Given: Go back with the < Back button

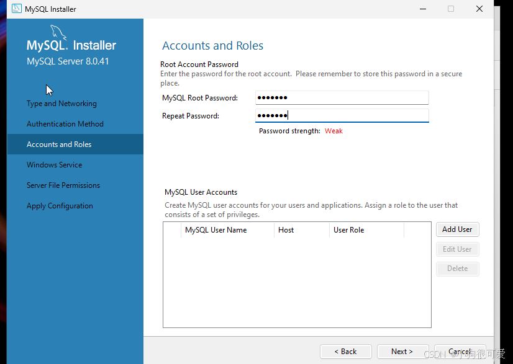Looking at the screenshot, I should click(x=345, y=352).
